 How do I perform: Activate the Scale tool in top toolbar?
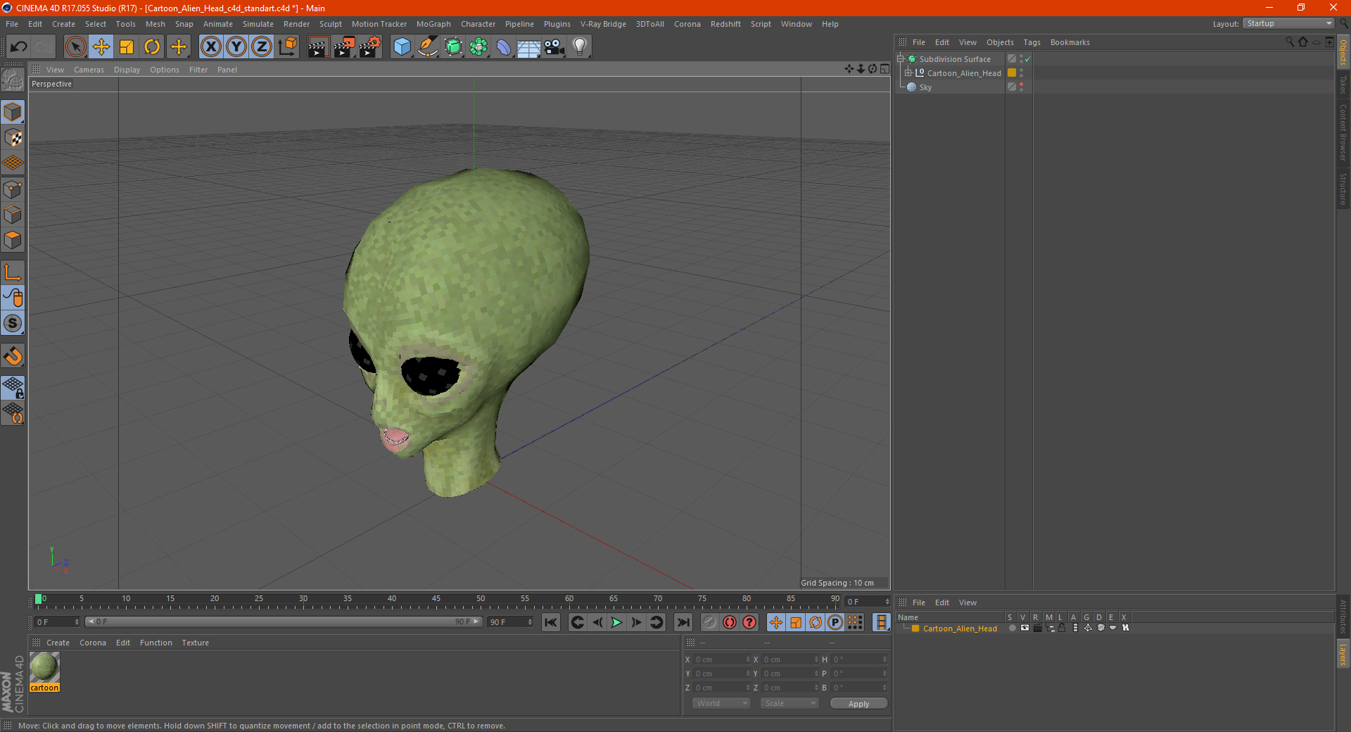pyautogui.click(x=127, y=47)
